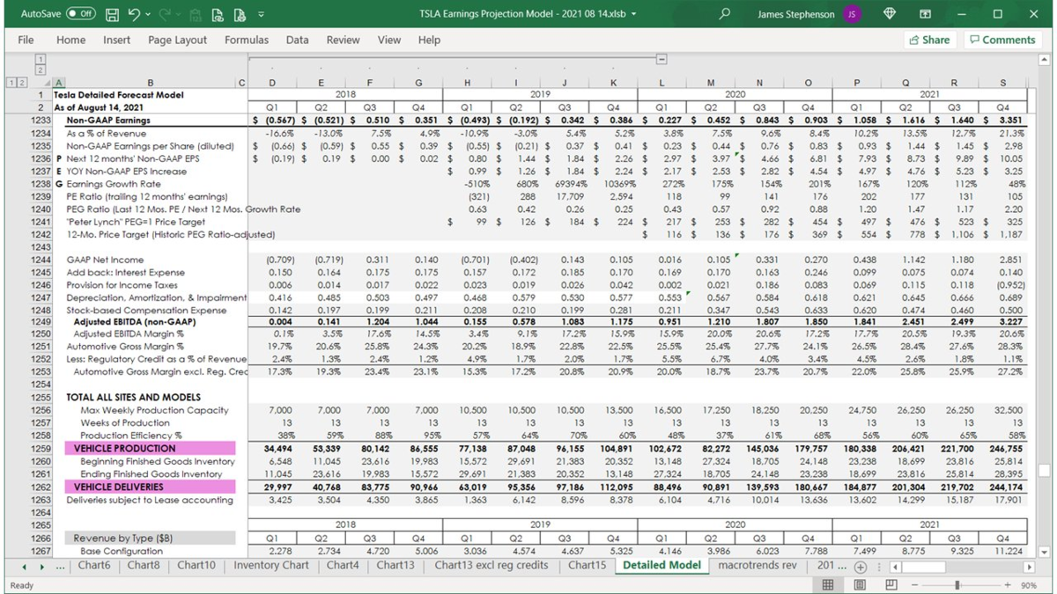The image size is (1057, 594).
Task: Switch to Normal view icon
Action: coord(828,585)
